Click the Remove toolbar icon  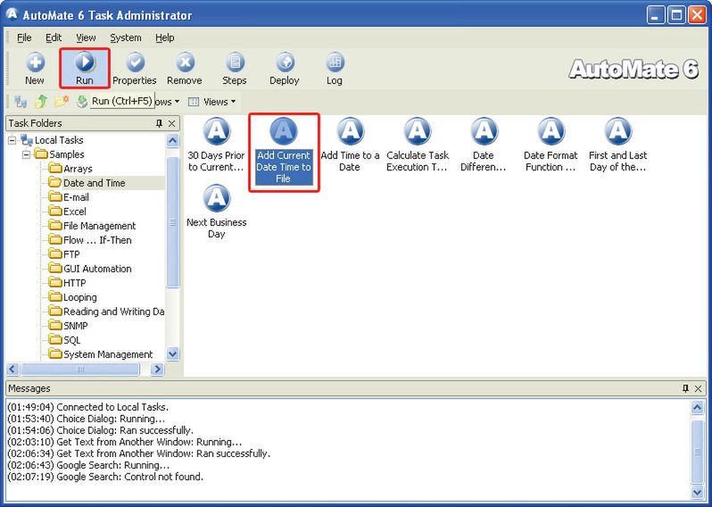pyautogui.click(x=185, y=68)
